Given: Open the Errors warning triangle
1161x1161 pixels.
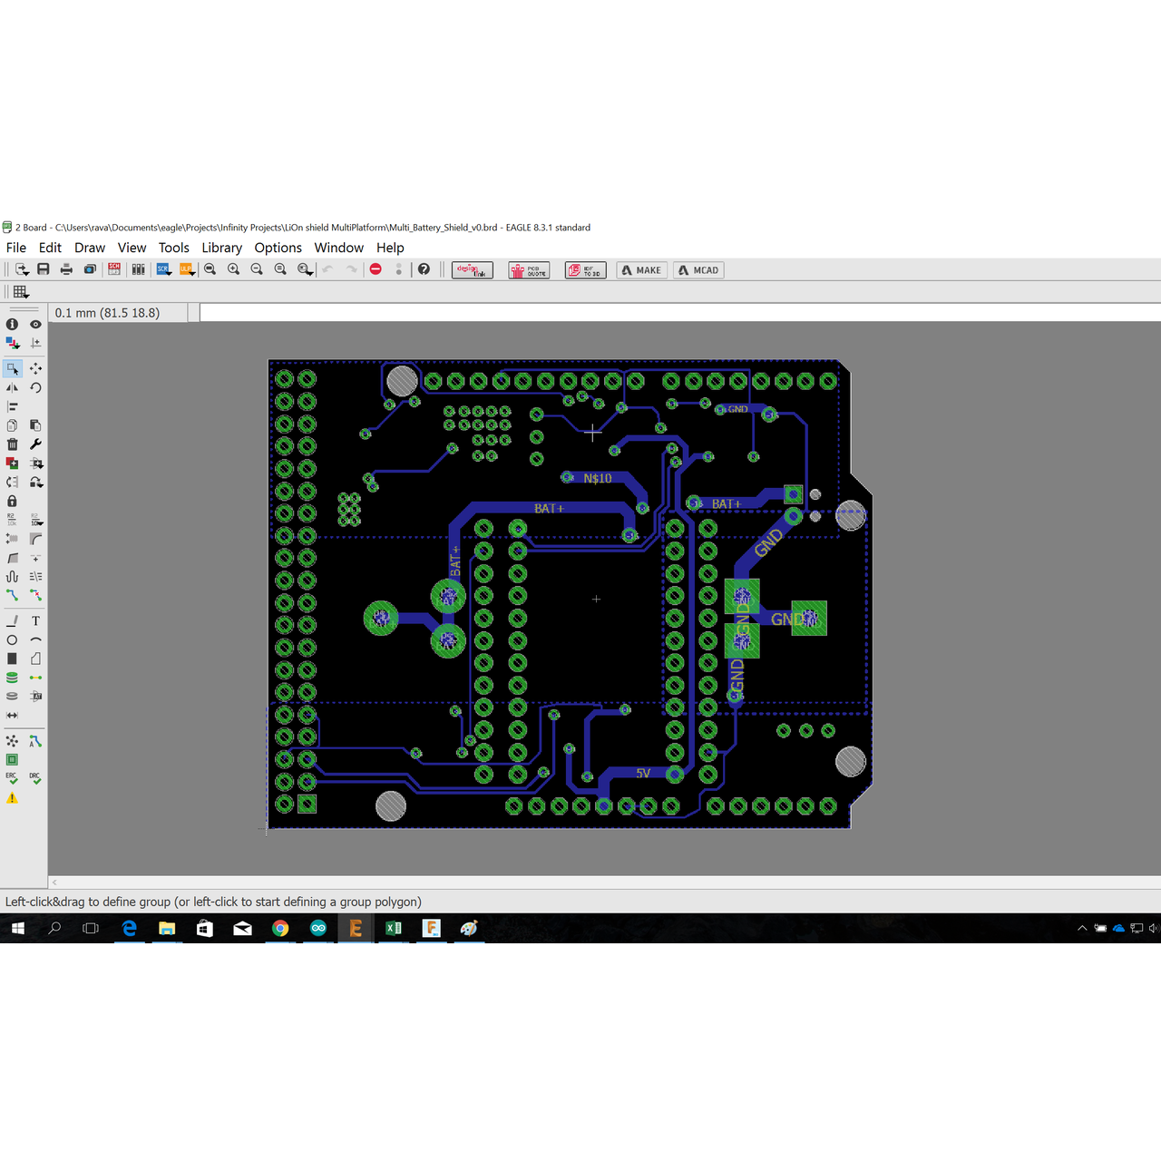Looking at the screenshot, I should click(x=12, y=798).
